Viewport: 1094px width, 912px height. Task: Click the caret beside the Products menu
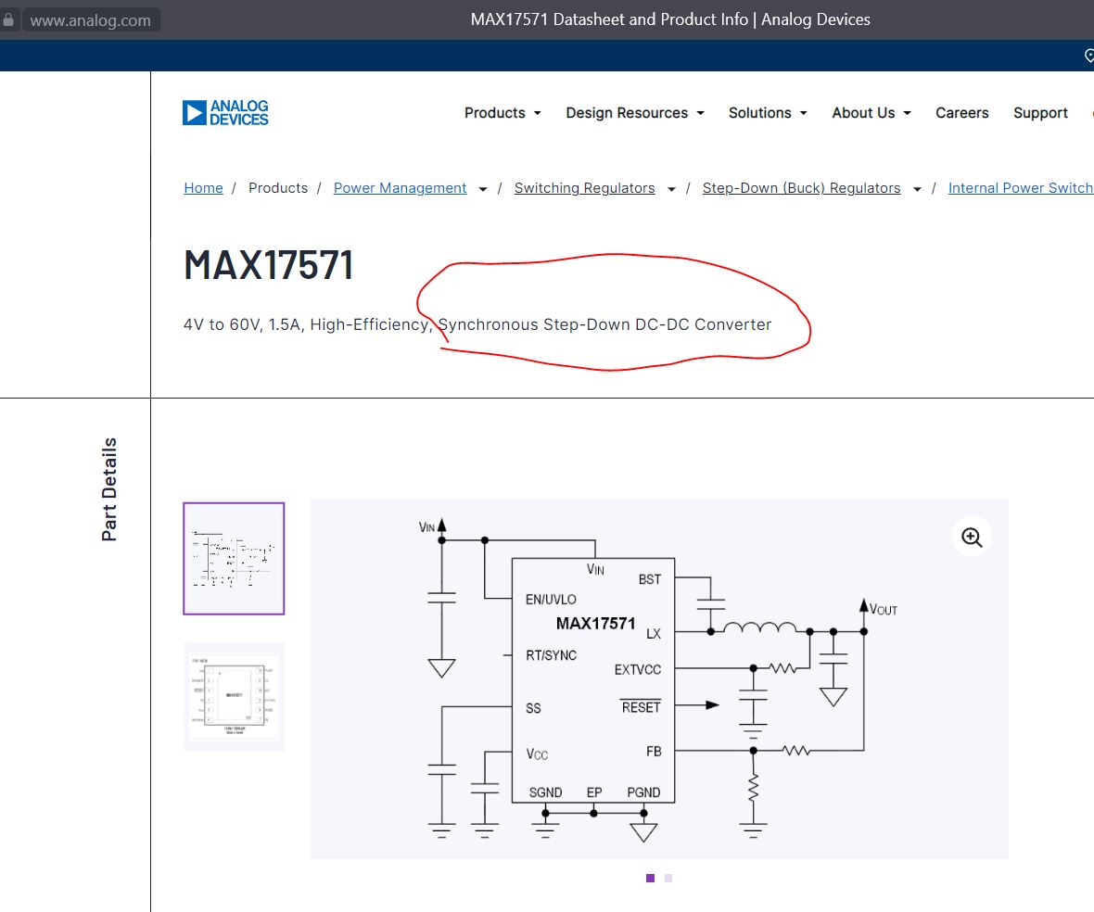tap(537, 113)
